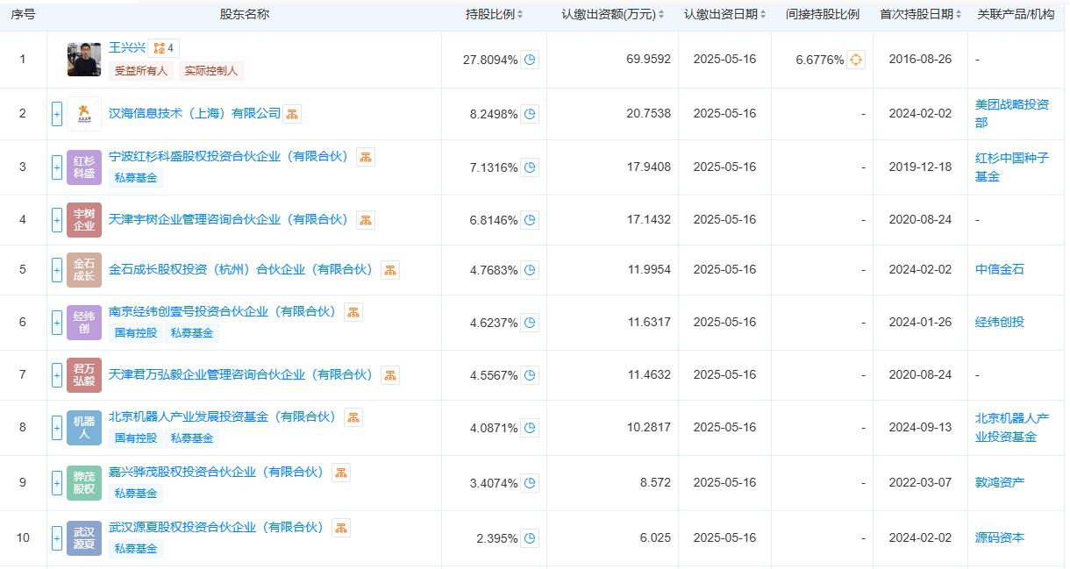Click equity tree icon beside 宁波红杉科盛
Viewport: 1070px width, 569px height.
coord(366,157)
